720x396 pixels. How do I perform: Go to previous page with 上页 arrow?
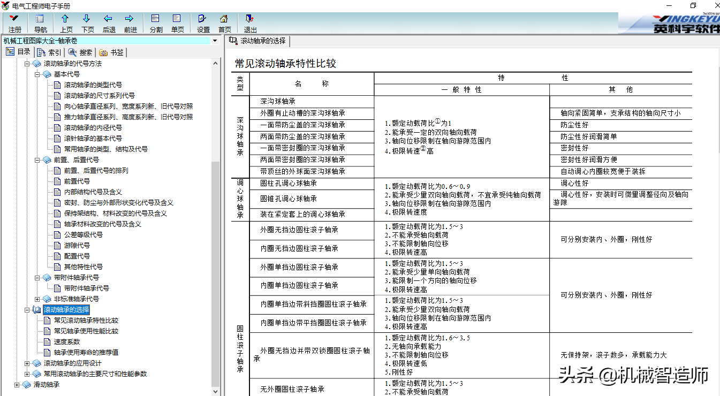[66, 19]
